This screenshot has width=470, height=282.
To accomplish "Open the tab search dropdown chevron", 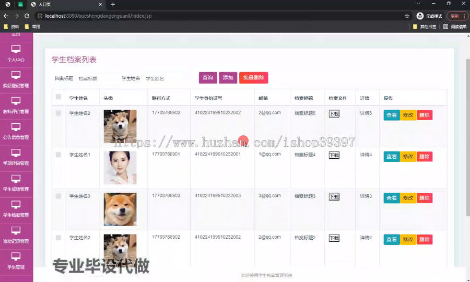I will pos(418,3).
